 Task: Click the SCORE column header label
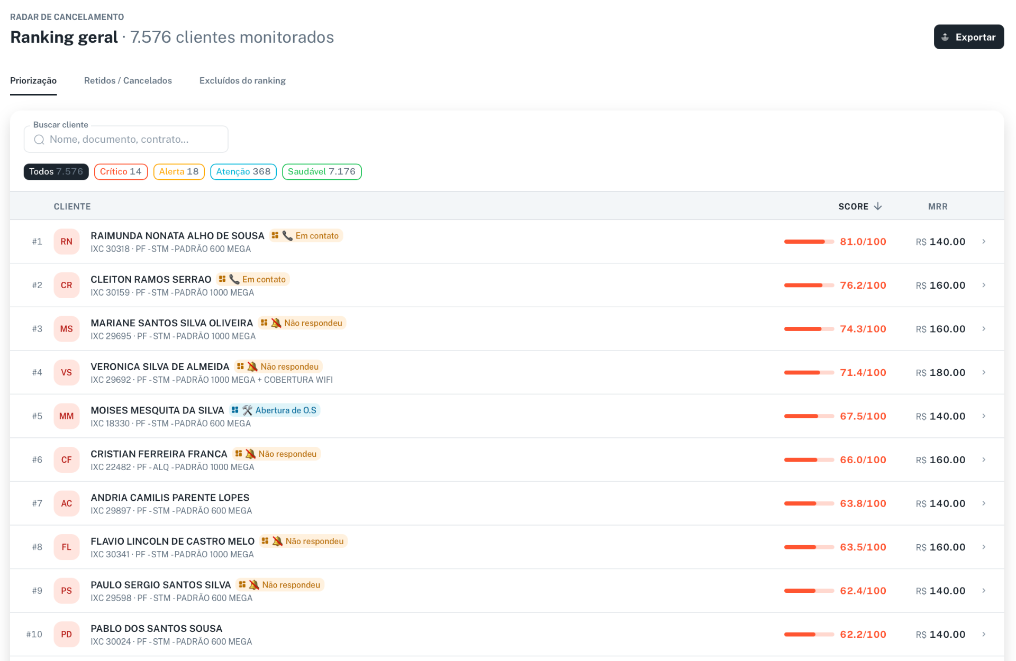tap(853, 207)
